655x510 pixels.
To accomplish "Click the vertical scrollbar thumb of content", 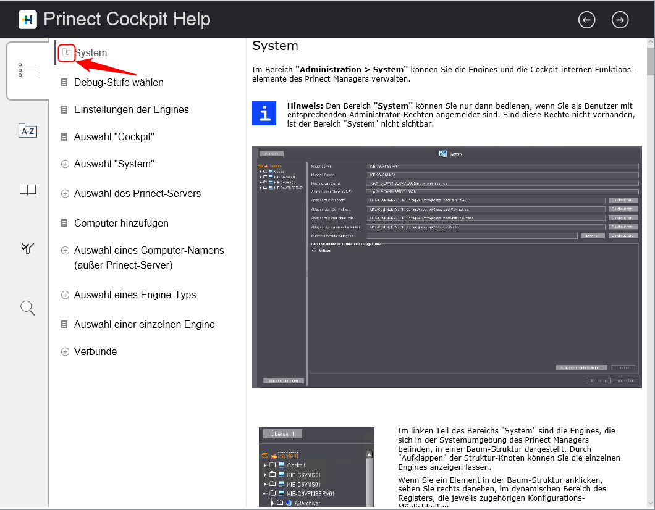I will (651, 61).
